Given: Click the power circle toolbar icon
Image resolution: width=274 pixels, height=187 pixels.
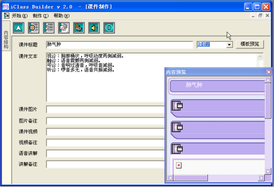Looking at the screenshot, I should (x=109, y=28).
